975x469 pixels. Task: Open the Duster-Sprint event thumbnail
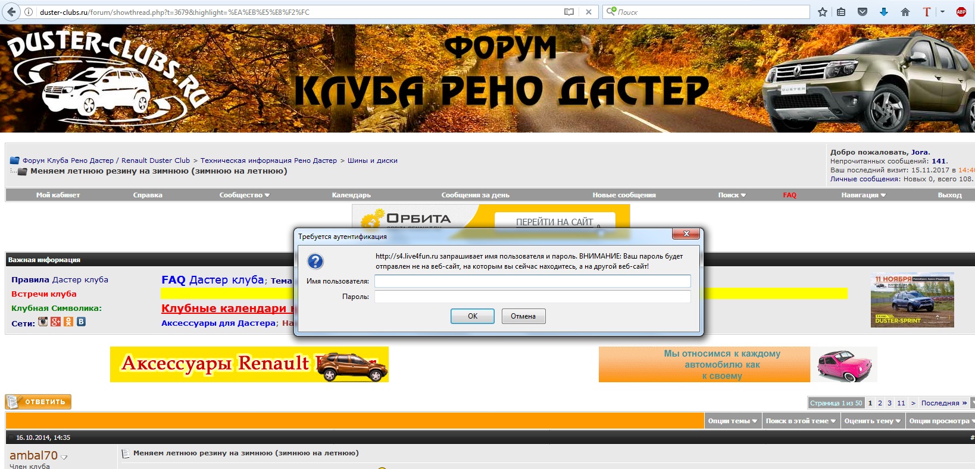[912, 300]
